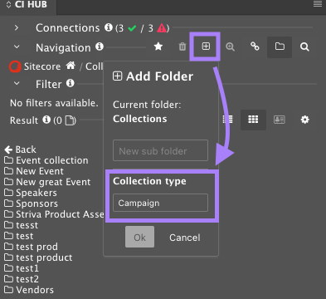
Task: Switch to grid view
Action: (253, 120)
